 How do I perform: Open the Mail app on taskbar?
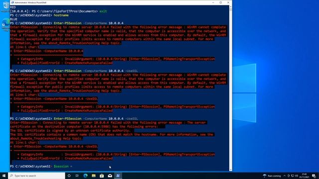pyautogui.click(x=110, y=176)
